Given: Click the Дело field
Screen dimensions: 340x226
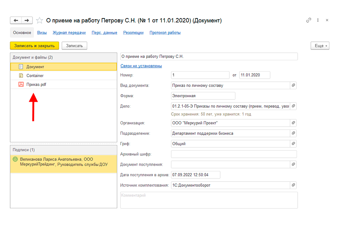Looking at the screenshot, I should (230, 106).
